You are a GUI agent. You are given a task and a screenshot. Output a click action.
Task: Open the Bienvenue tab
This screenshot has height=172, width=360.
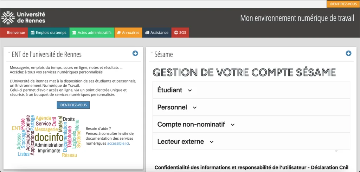click(14, 33)
